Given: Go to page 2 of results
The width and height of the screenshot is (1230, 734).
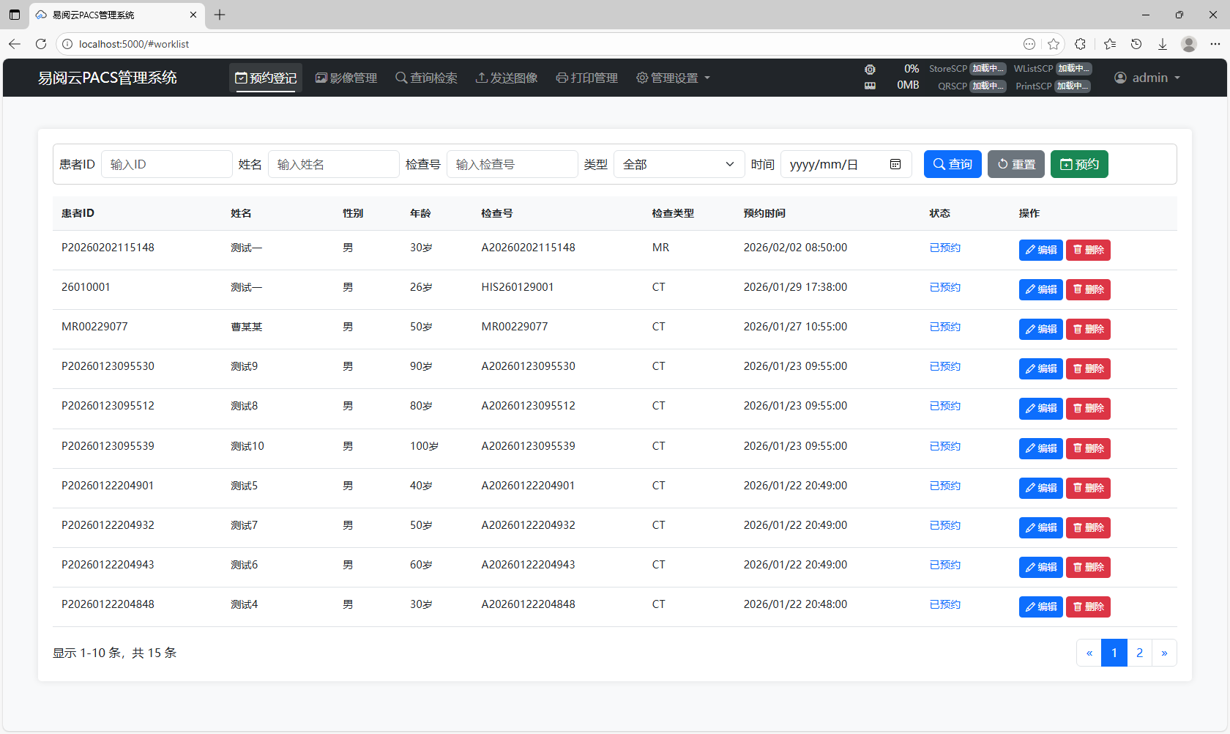Looking at the screenshot, I should 1139,653.
